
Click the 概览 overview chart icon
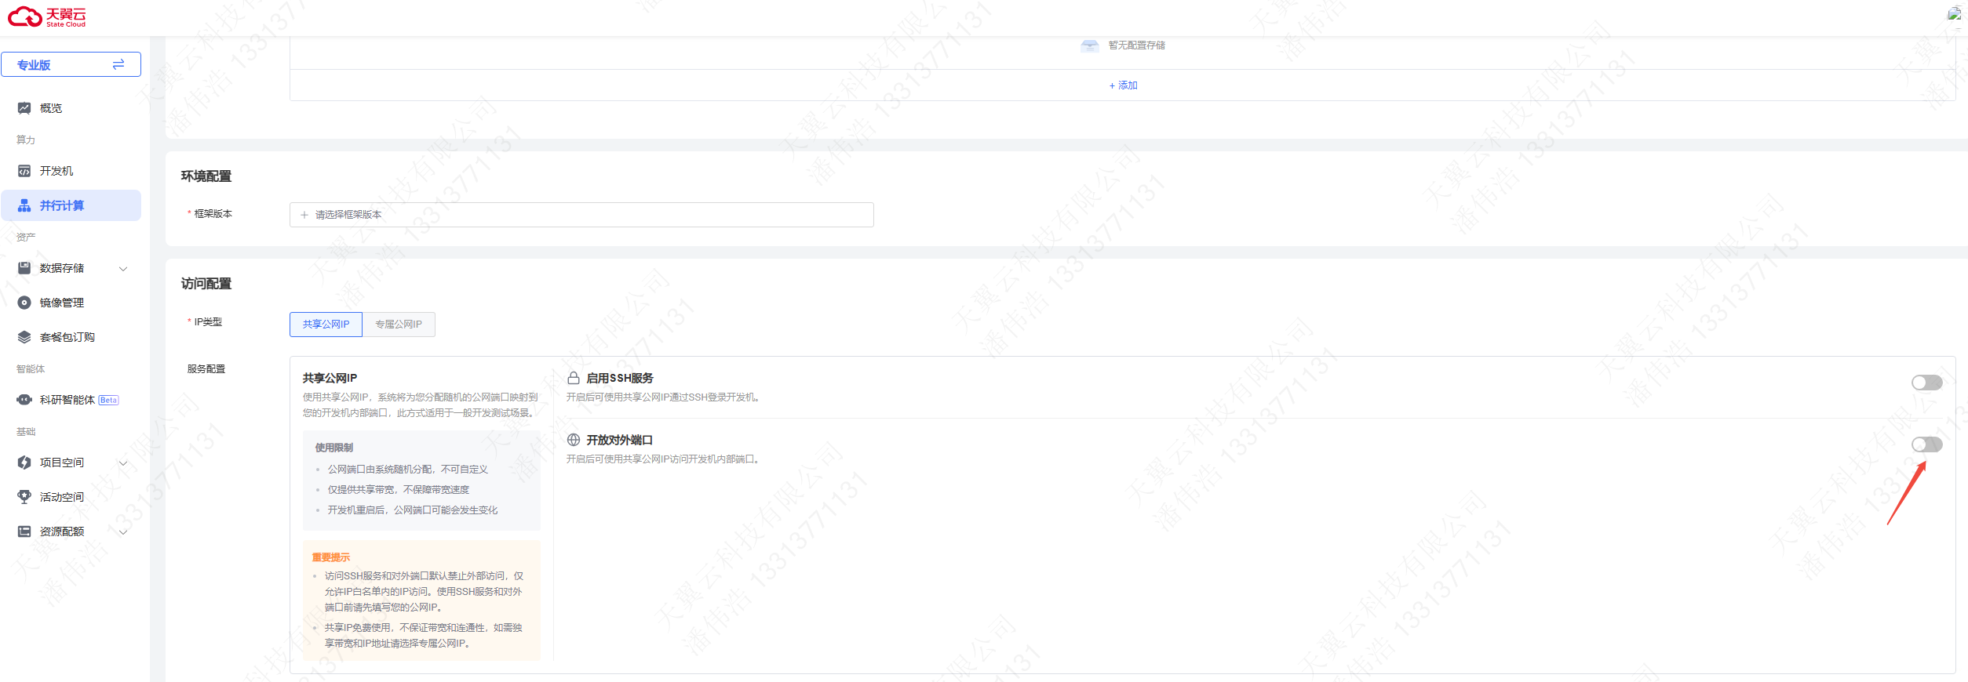coord(24,108)
